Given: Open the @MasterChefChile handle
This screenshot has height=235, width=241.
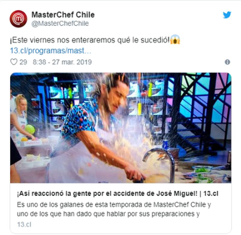Looking at the screenshot, I should point(60,24).
